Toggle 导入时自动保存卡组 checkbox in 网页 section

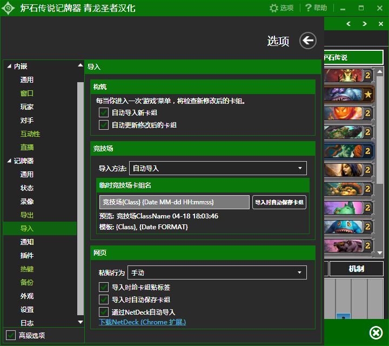[103, 300]
